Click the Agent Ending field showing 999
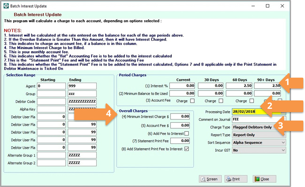Image resolution: width=305 pixels, height=187 pixels. click(x=82, y=86)
